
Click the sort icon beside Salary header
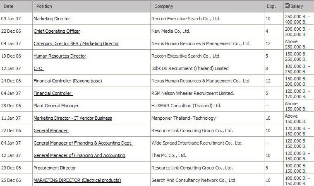[287, 6]
